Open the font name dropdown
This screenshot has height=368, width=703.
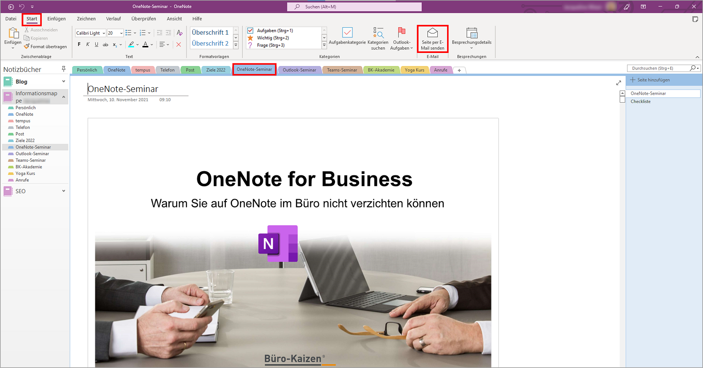coord(104,33)
